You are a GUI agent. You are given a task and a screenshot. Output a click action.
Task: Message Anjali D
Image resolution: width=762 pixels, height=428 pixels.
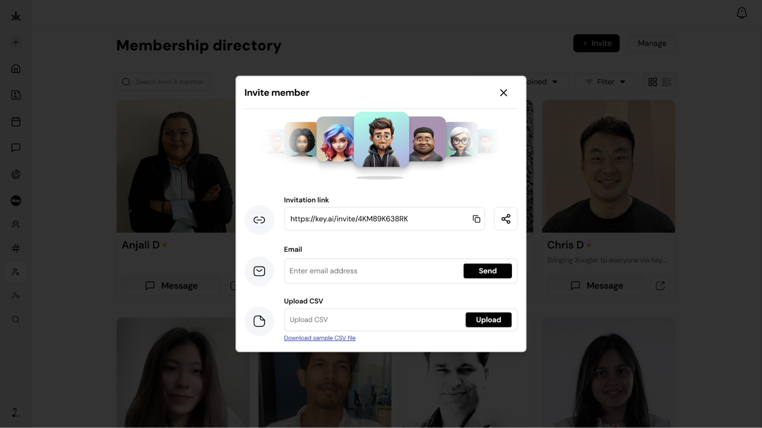[x=171, y=286]
